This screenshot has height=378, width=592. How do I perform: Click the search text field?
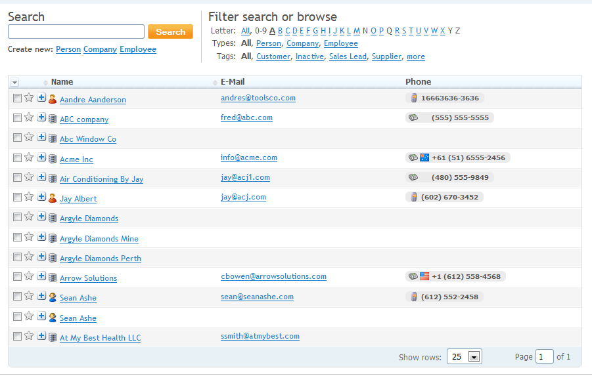76,31
